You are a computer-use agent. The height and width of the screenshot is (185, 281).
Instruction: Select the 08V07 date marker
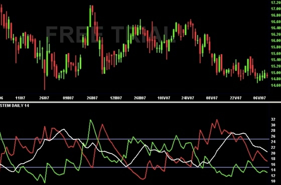point(212,98)
